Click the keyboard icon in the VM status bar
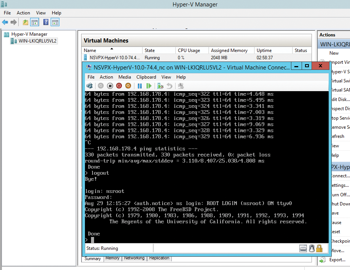This screenshot has height=270, width=350. tap(303, 248)
